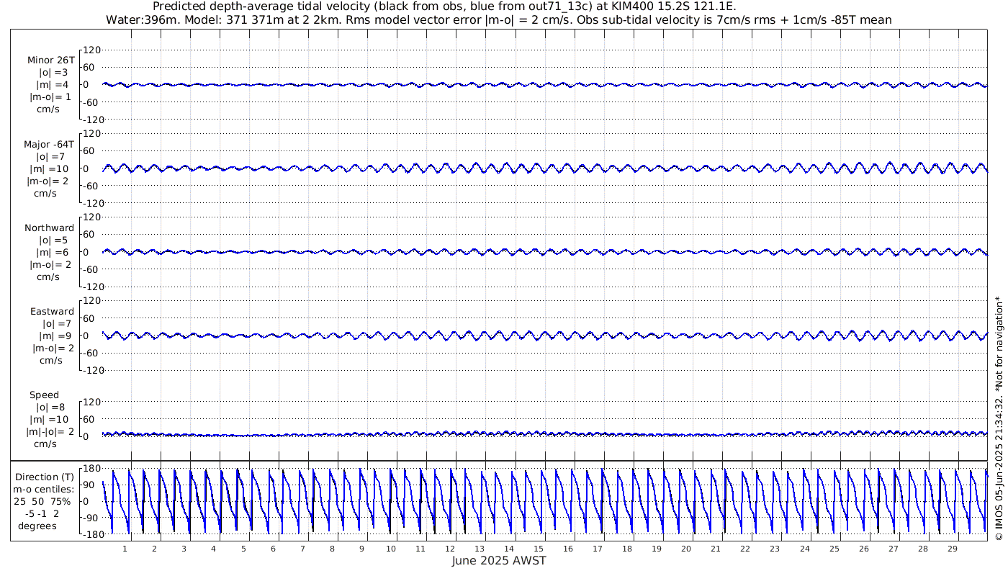The height and width of the screenshot is (576, 1008).
Task: Click the title line 'Predicted depth-average tidal velocity'
Action: tap(445, 7)
